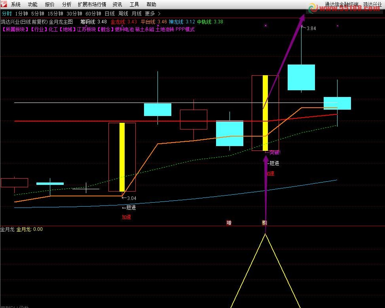Click the 增 marker icon on the timeline

pos(229,222)
